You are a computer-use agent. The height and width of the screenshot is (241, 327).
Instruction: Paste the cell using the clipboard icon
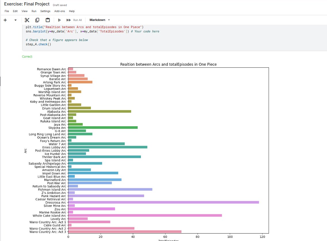[x=48, y=20]
